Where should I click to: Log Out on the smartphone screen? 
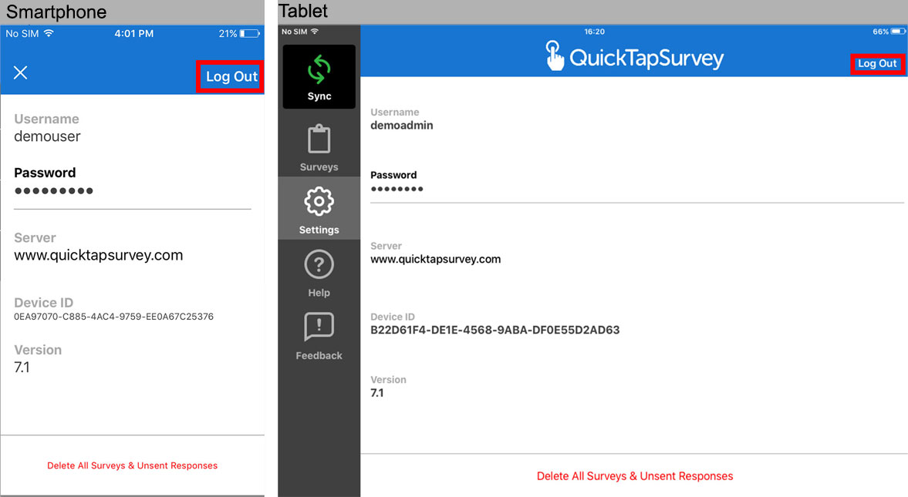point(231,76)
